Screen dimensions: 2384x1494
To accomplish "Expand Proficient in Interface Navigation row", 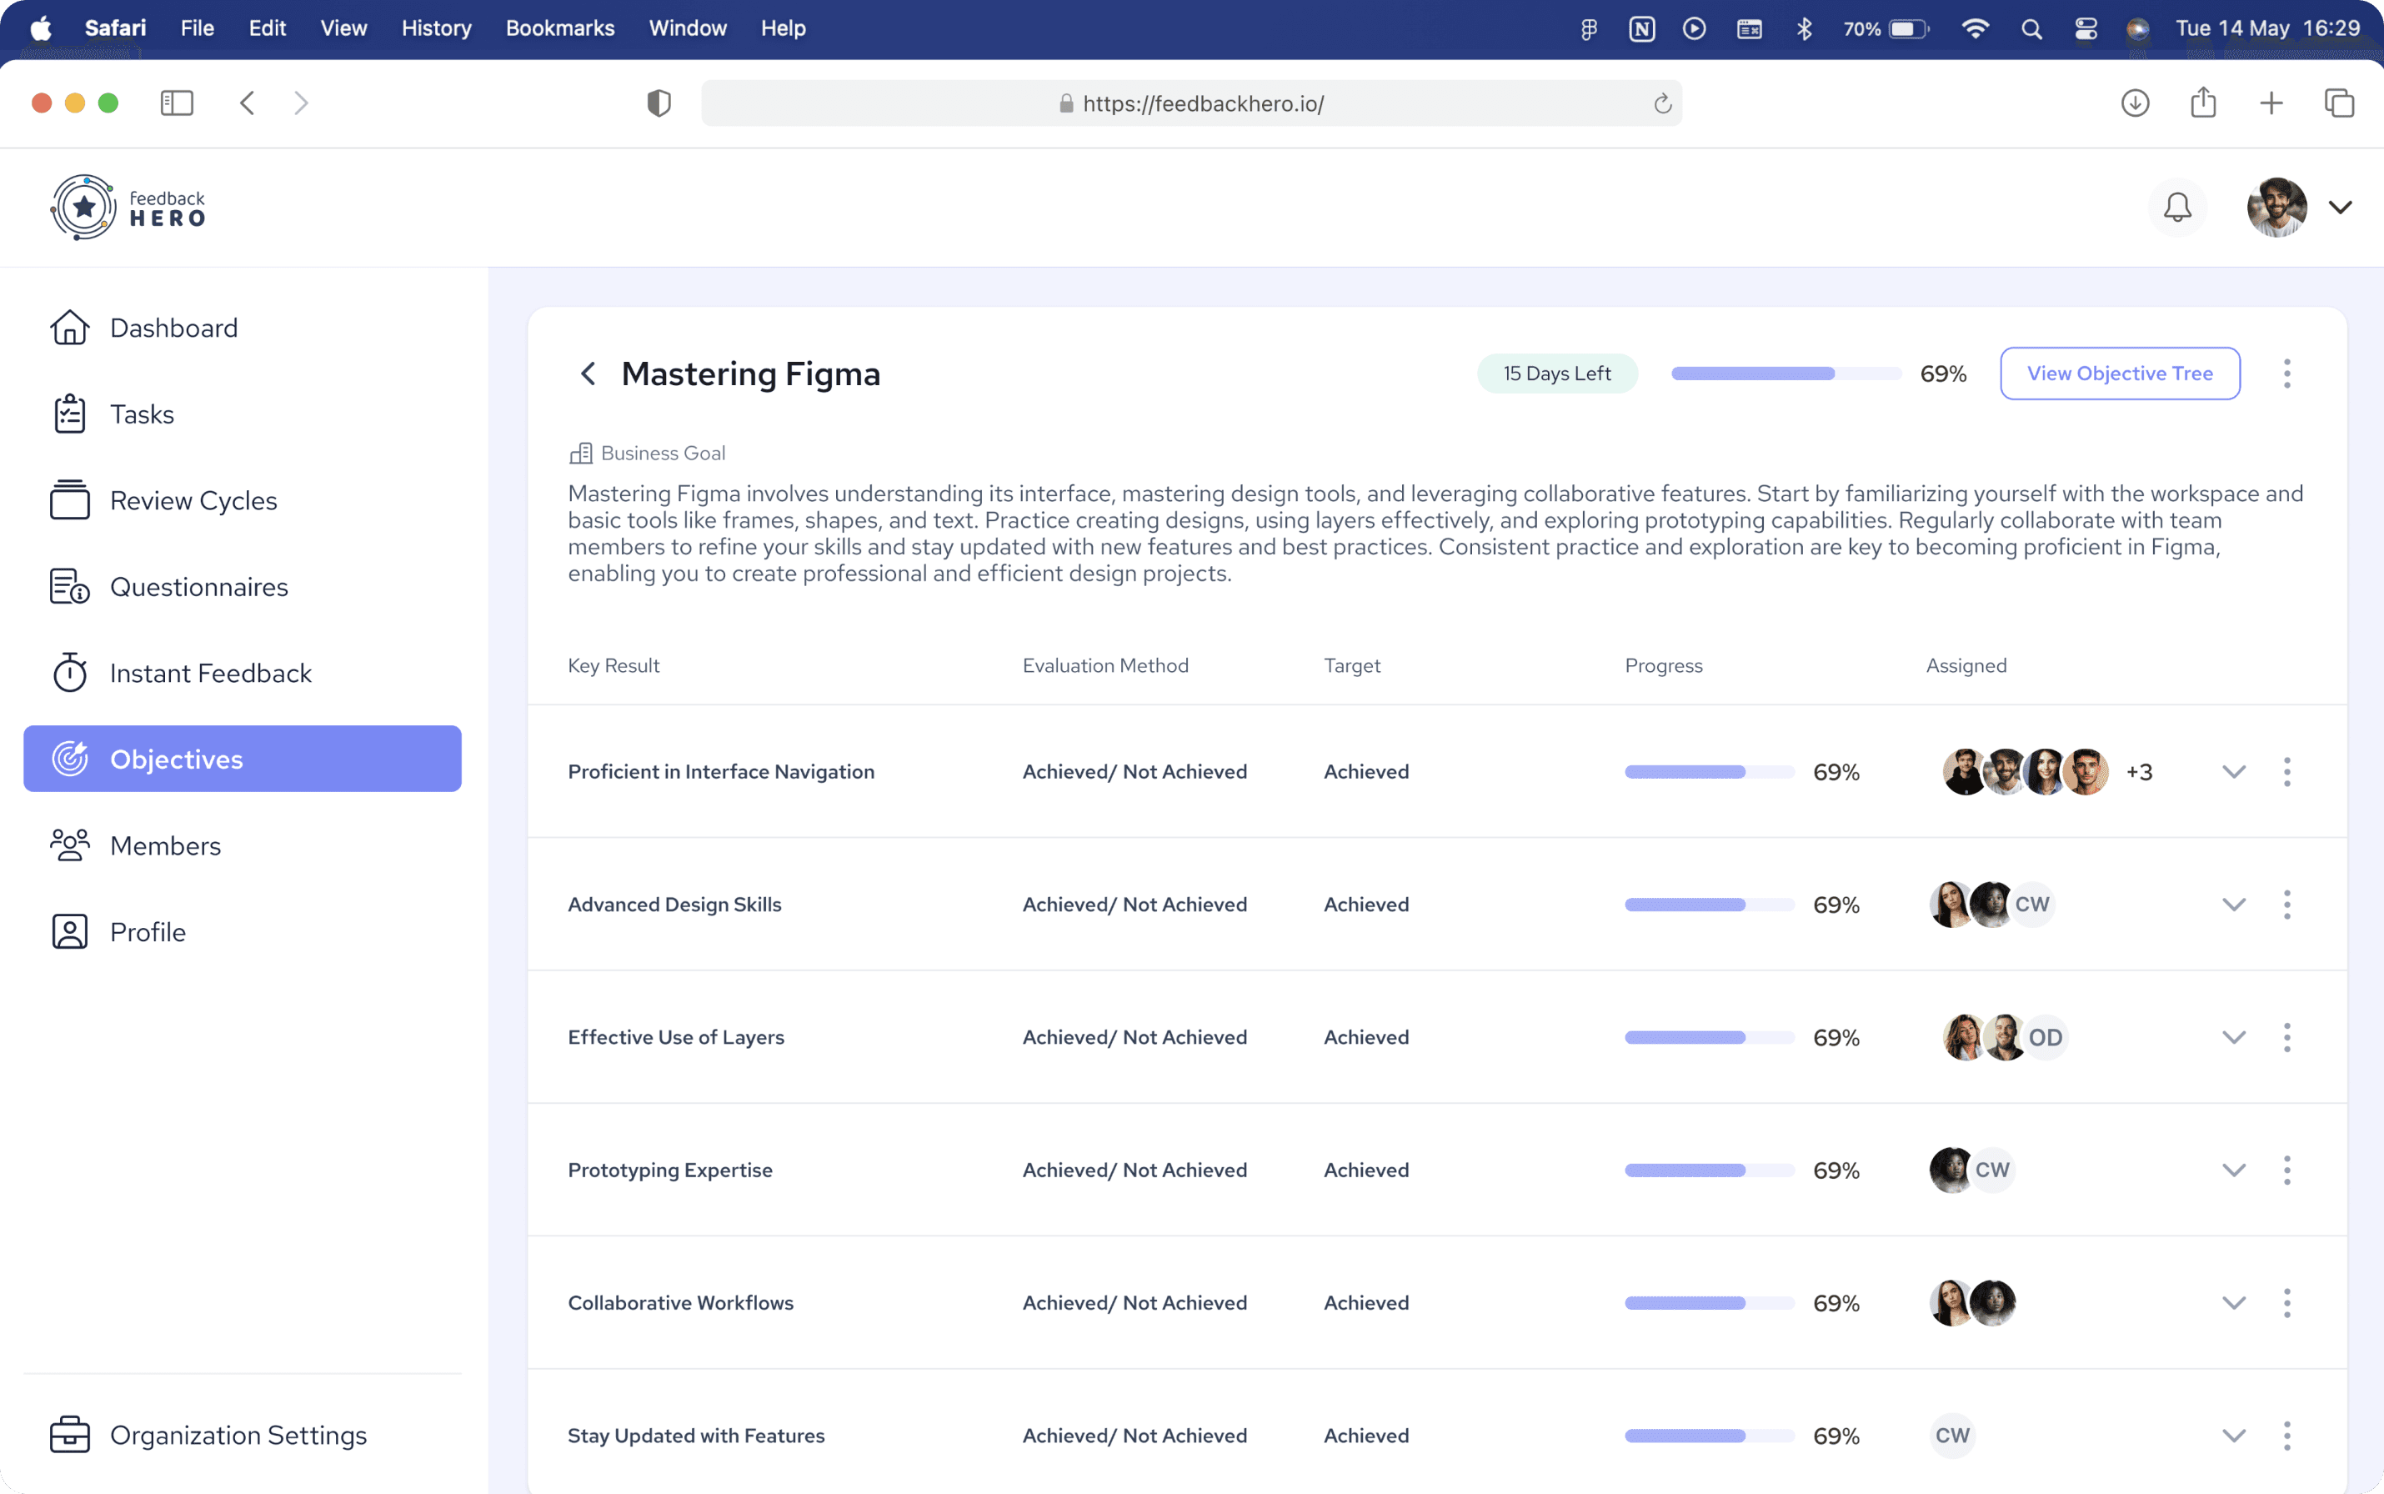I will pyautogui.click(x=2234, y=772).
